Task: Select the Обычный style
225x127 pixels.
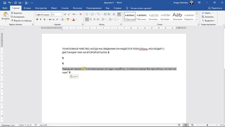Action: click(130, 17)
